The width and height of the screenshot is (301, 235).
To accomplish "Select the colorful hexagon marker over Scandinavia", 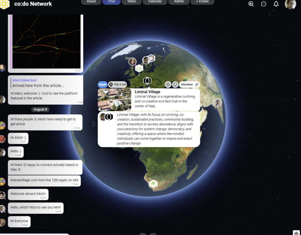I will [151, 58].
